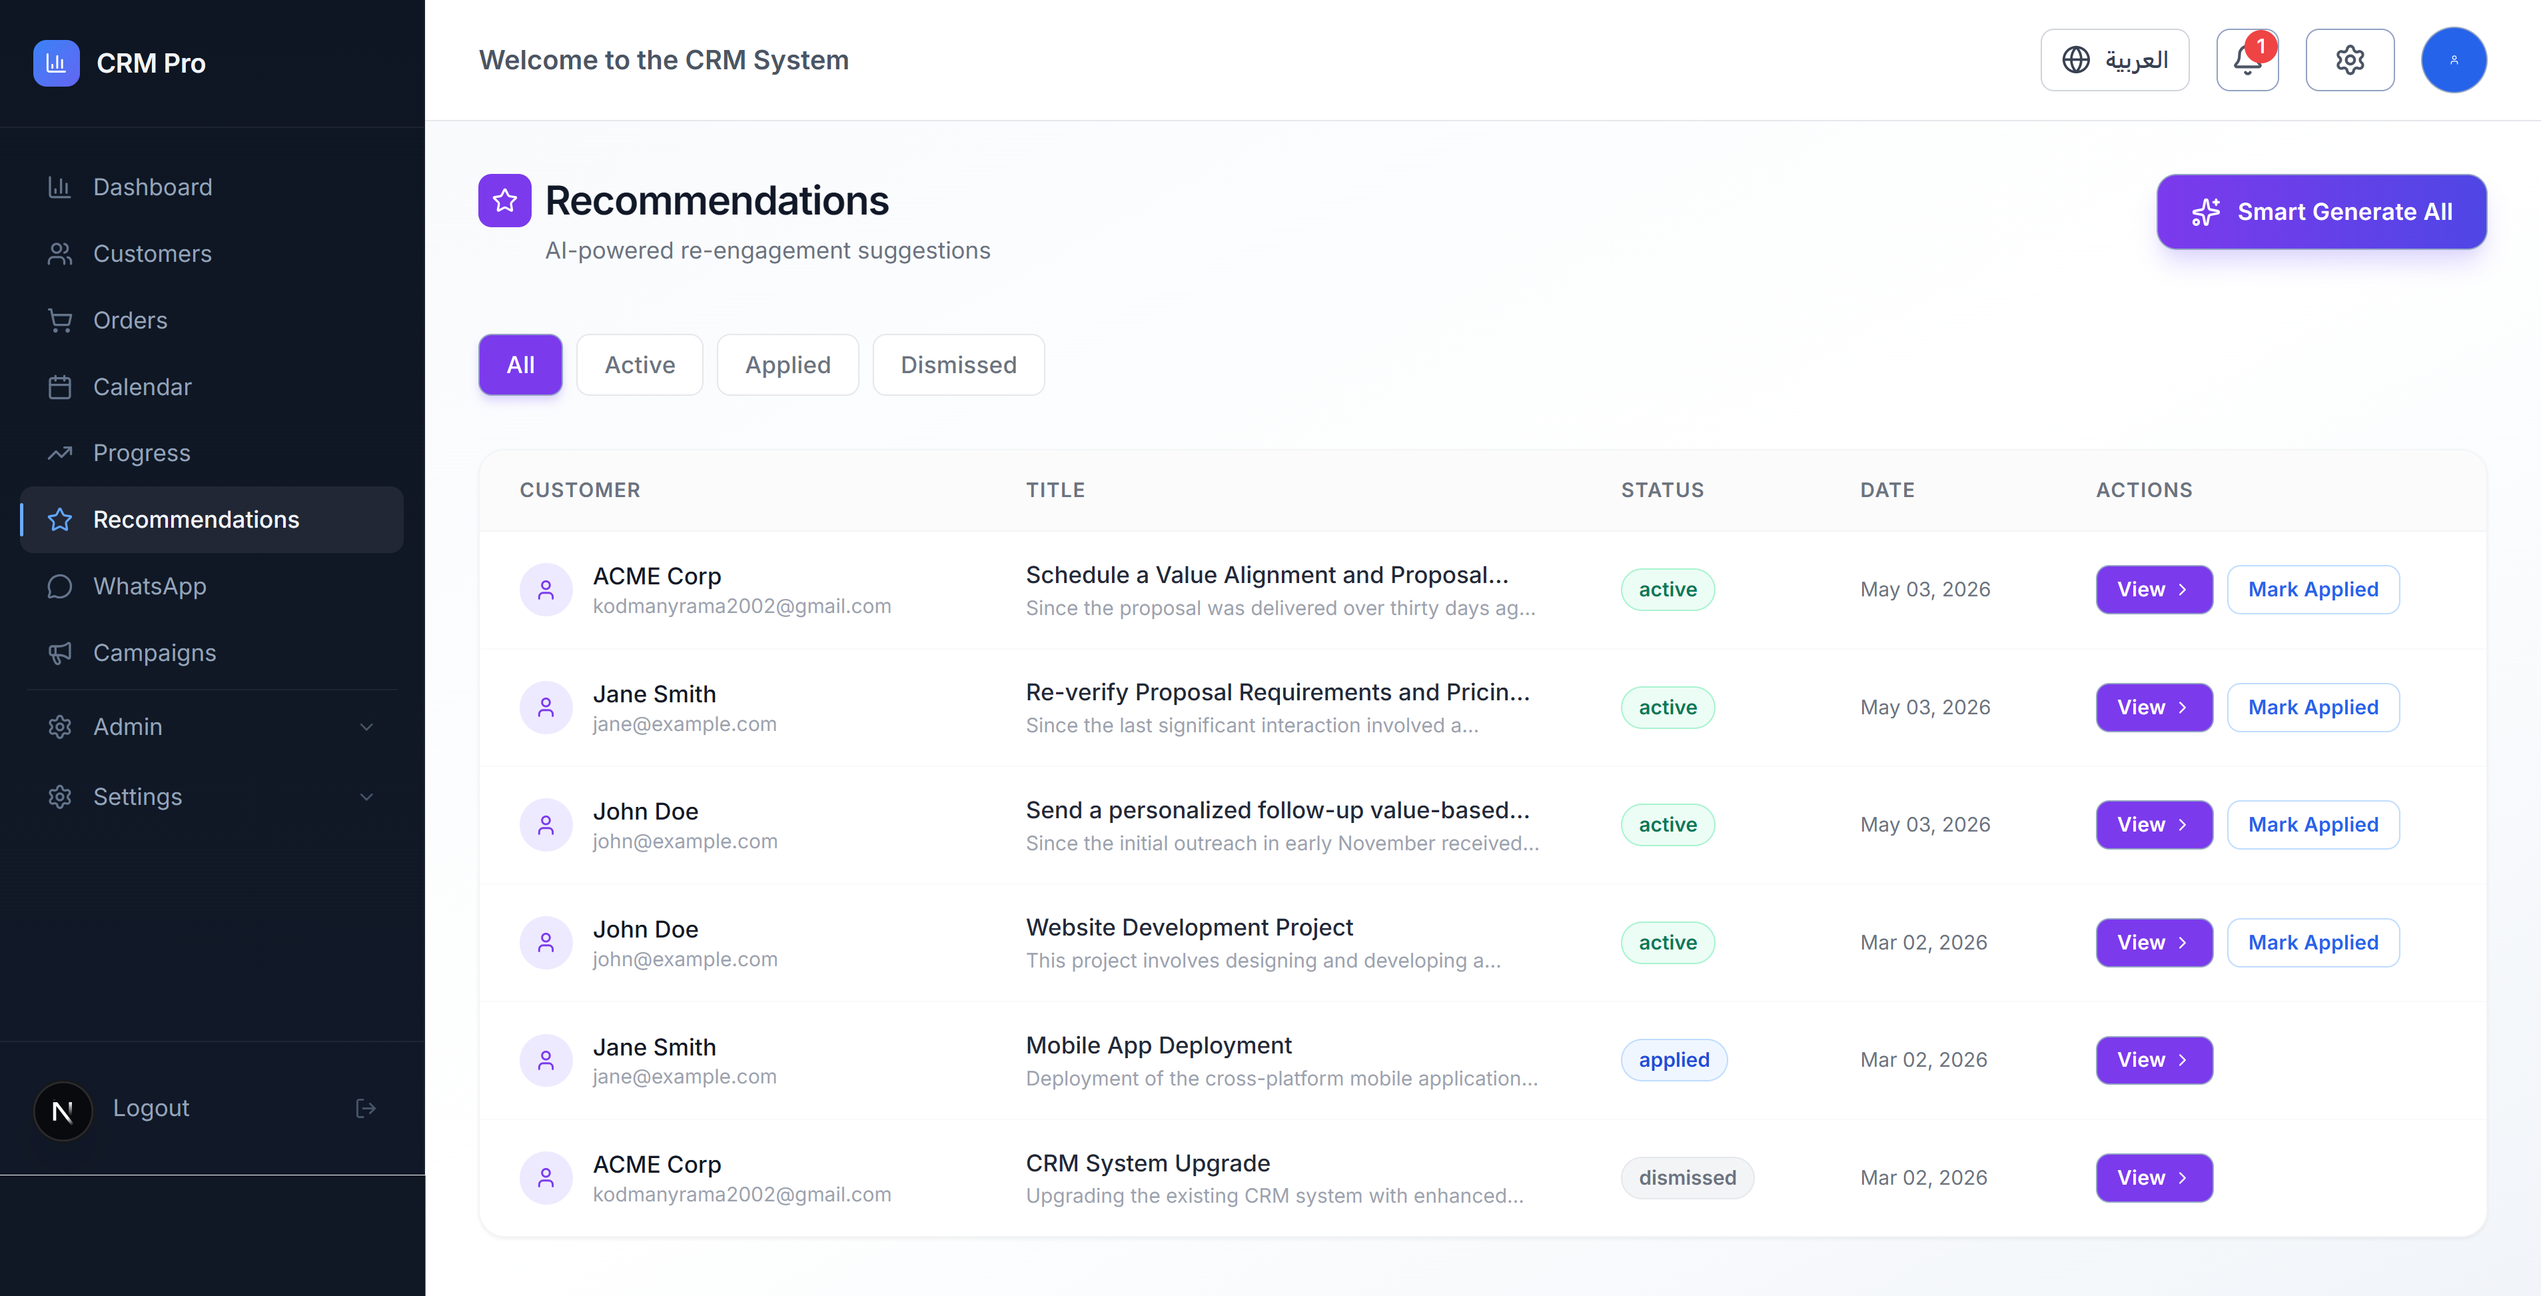Mark Applied for personalized follow-up row
This screenshot has width=2541, height=1296.
point(2313,824)
